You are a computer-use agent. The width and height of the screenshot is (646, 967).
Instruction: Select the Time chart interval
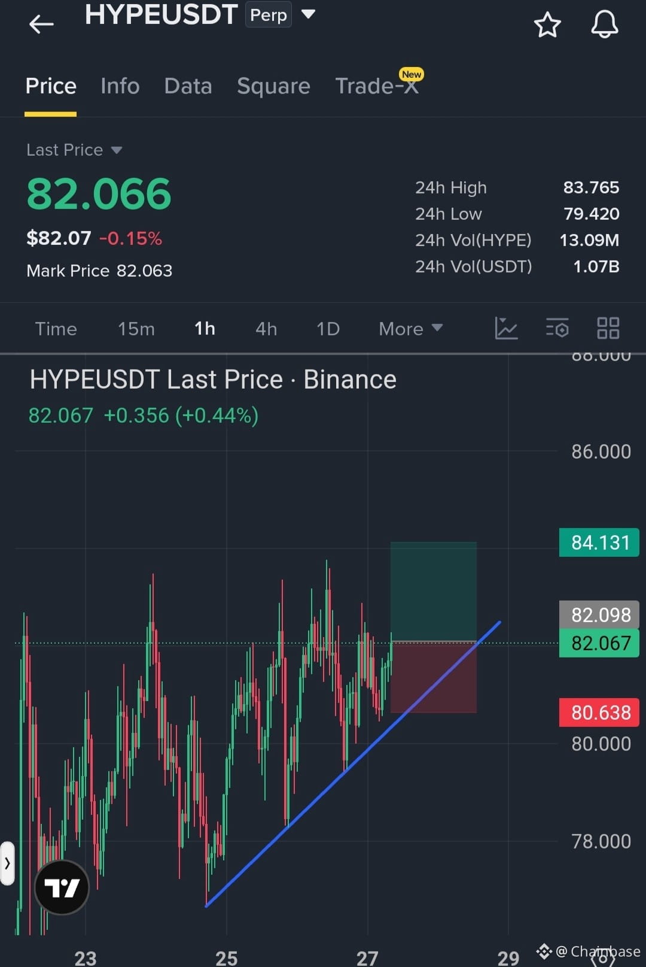[56, 329]
